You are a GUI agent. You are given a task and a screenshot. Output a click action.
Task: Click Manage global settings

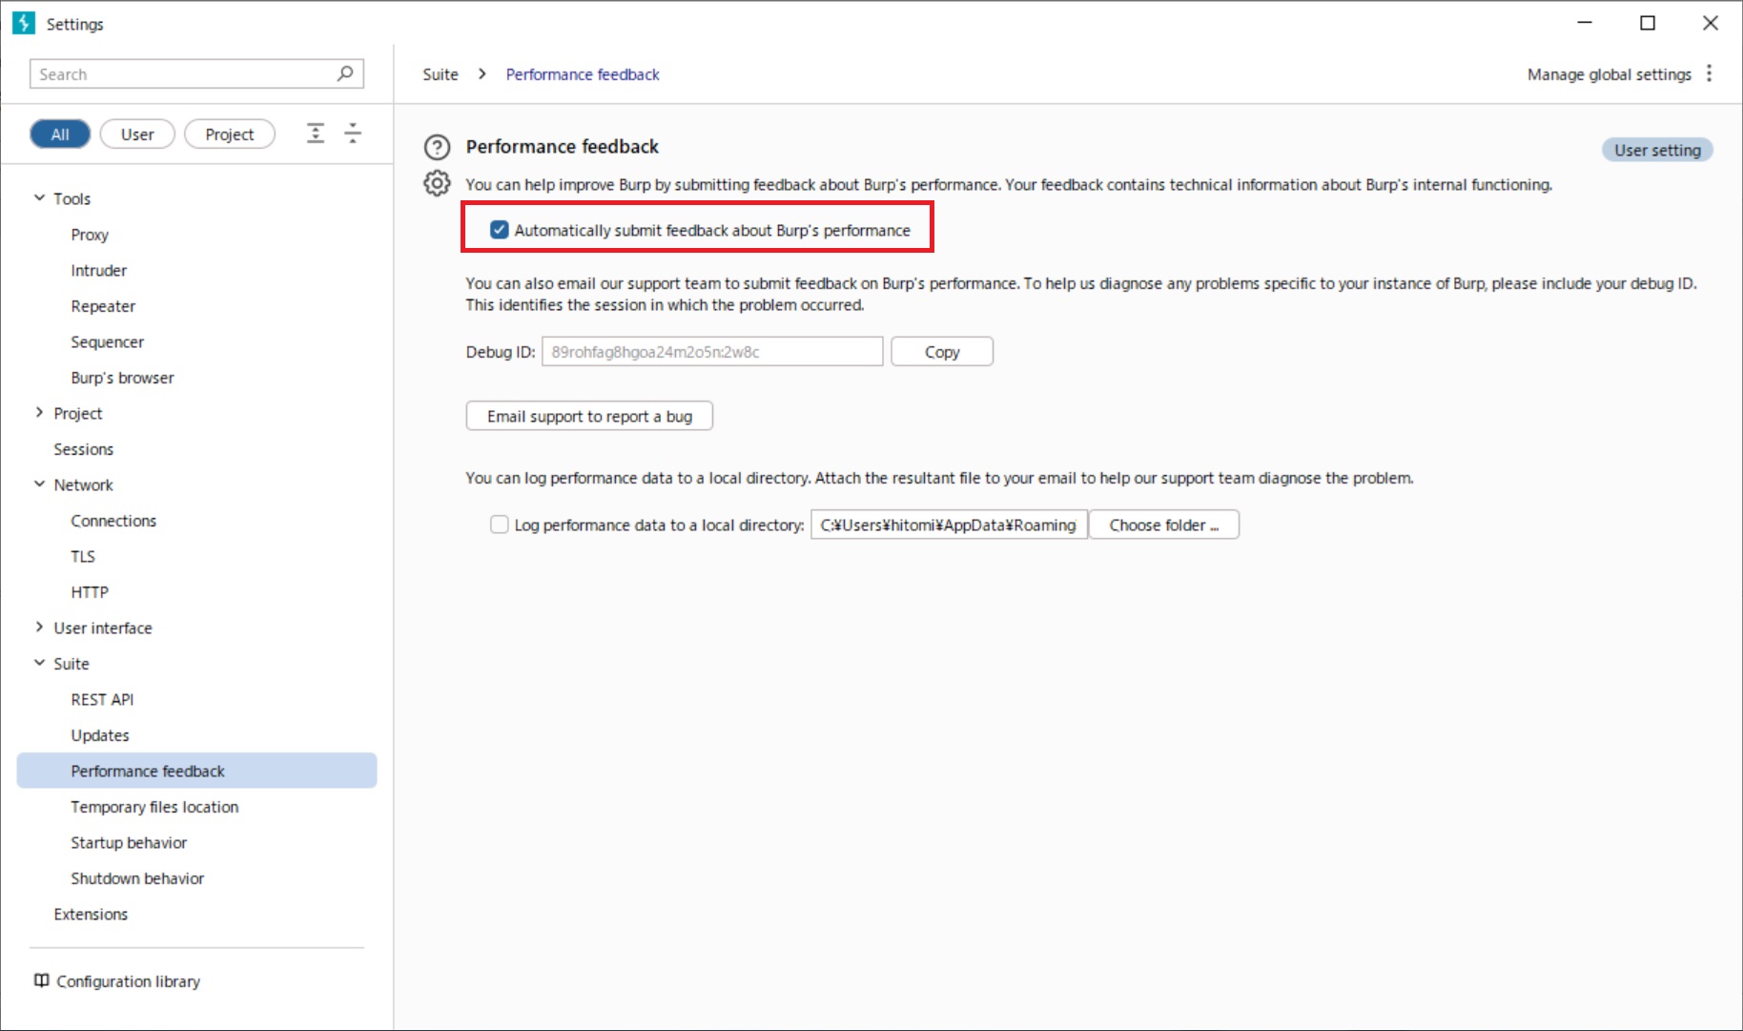click(1609, 74)
